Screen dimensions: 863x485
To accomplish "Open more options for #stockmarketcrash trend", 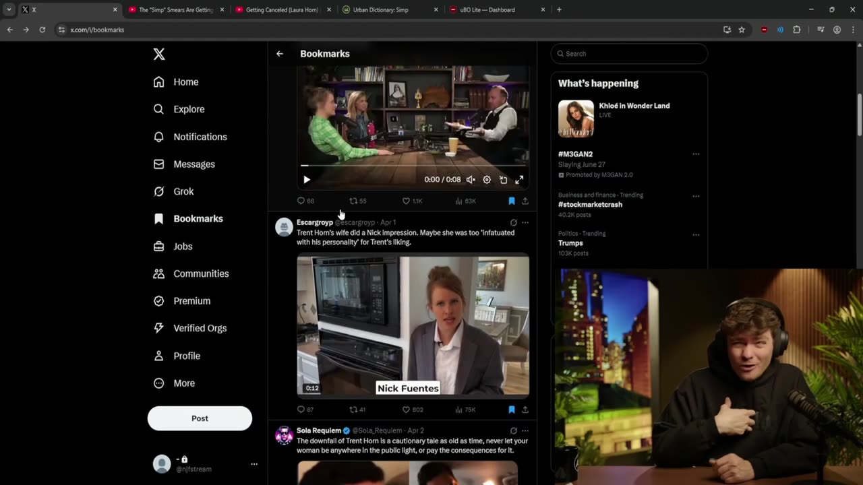I will click(696, 197).
